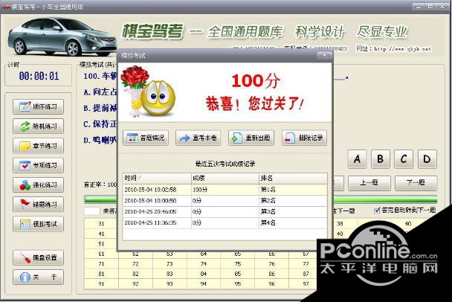This screenshot has width=452, height=302.
Task: Sort score records by 排名 column
Action: (x=293, y=179)
